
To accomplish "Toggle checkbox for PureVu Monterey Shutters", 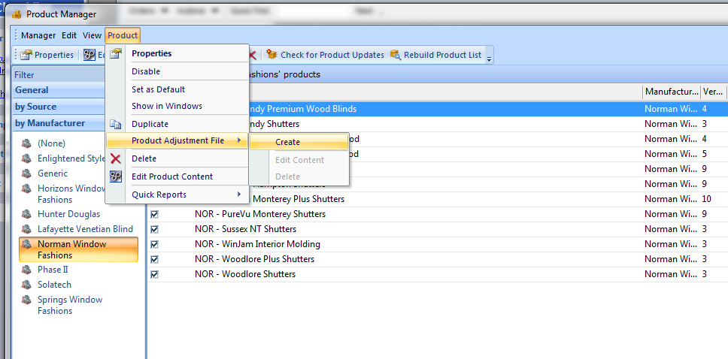I will pyautogui.click(x=155, y=214).
